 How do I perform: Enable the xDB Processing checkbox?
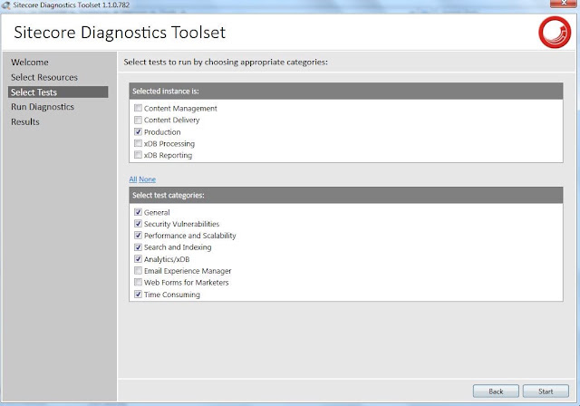138,143
